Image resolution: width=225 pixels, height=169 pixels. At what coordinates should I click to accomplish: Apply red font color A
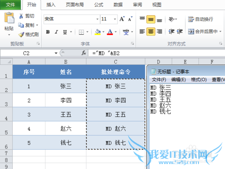110,32
